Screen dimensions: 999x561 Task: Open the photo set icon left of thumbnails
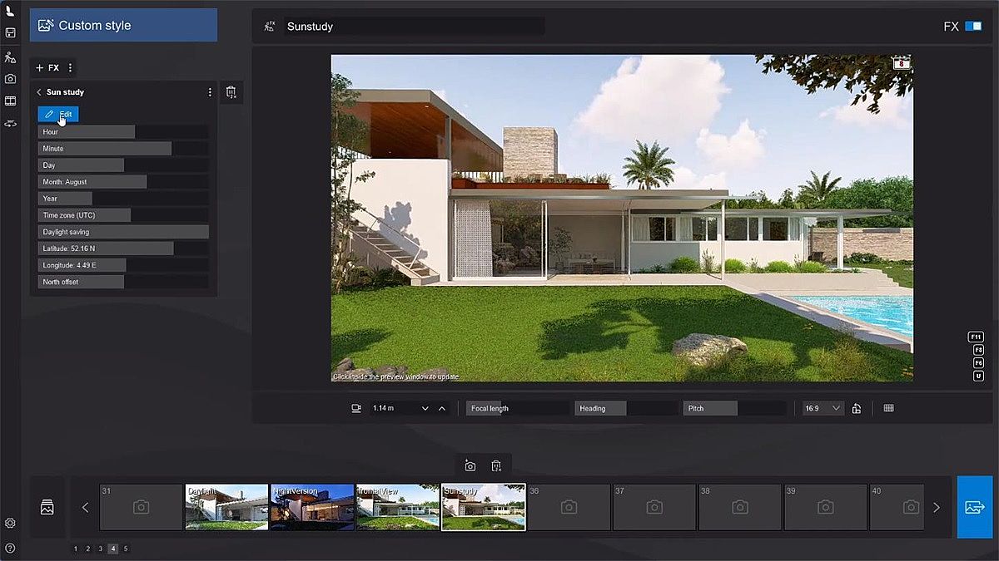pos(47,507)
